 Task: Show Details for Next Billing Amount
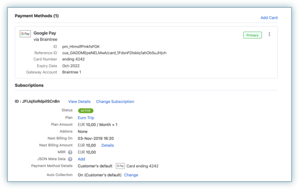107,145
